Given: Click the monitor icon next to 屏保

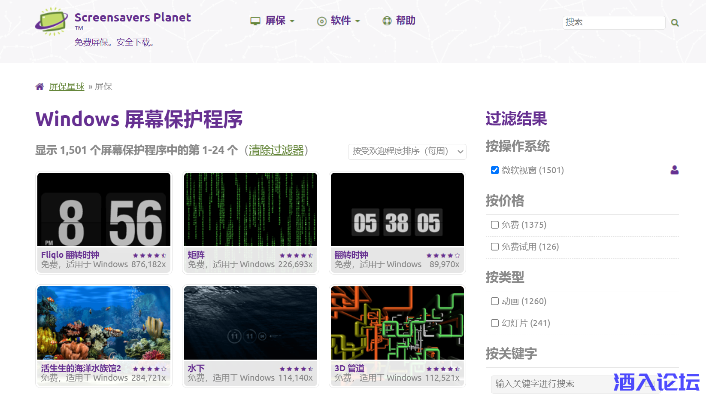Looking at the screenshot, I should [255, 21].
